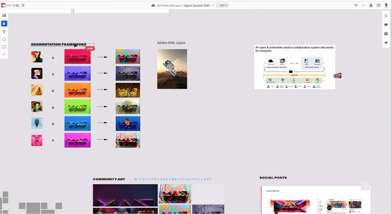The width and height of the screenshot is (392, 214).
Task: Select the Text tool
Action: tap(4, 32)
